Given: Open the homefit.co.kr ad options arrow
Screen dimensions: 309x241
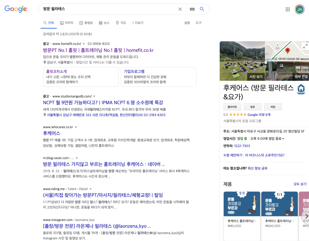Looking at the screenshot, I should coord(84,44).
